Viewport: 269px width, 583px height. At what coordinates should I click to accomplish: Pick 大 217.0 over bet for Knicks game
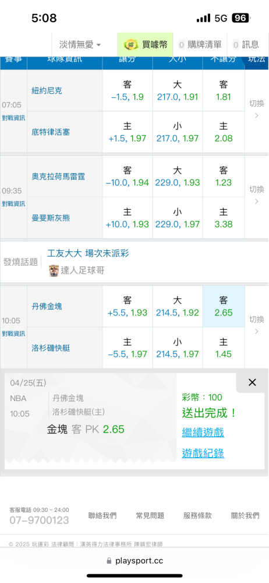178,91
